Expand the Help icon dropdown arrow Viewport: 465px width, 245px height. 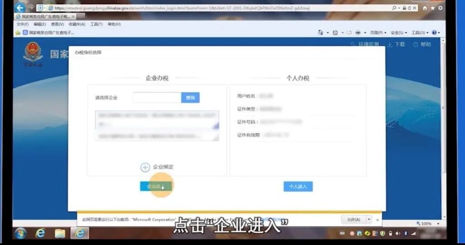click(439, 33)
